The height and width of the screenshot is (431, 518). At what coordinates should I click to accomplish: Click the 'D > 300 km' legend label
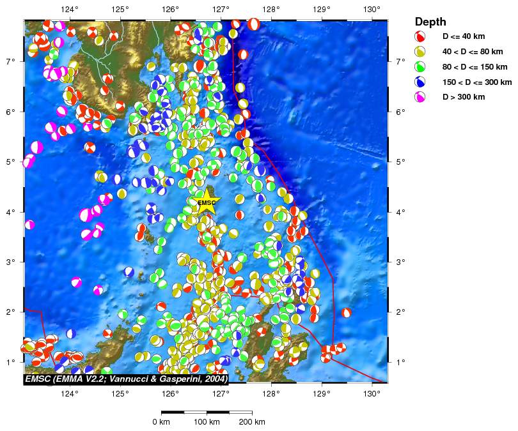point(464,97)
